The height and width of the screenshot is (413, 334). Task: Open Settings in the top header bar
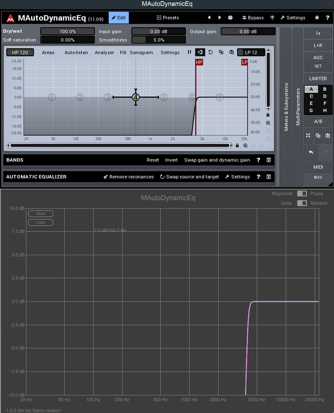[292, 18]
